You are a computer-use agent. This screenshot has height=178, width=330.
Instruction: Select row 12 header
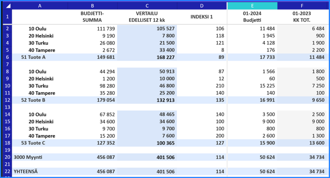7,100
